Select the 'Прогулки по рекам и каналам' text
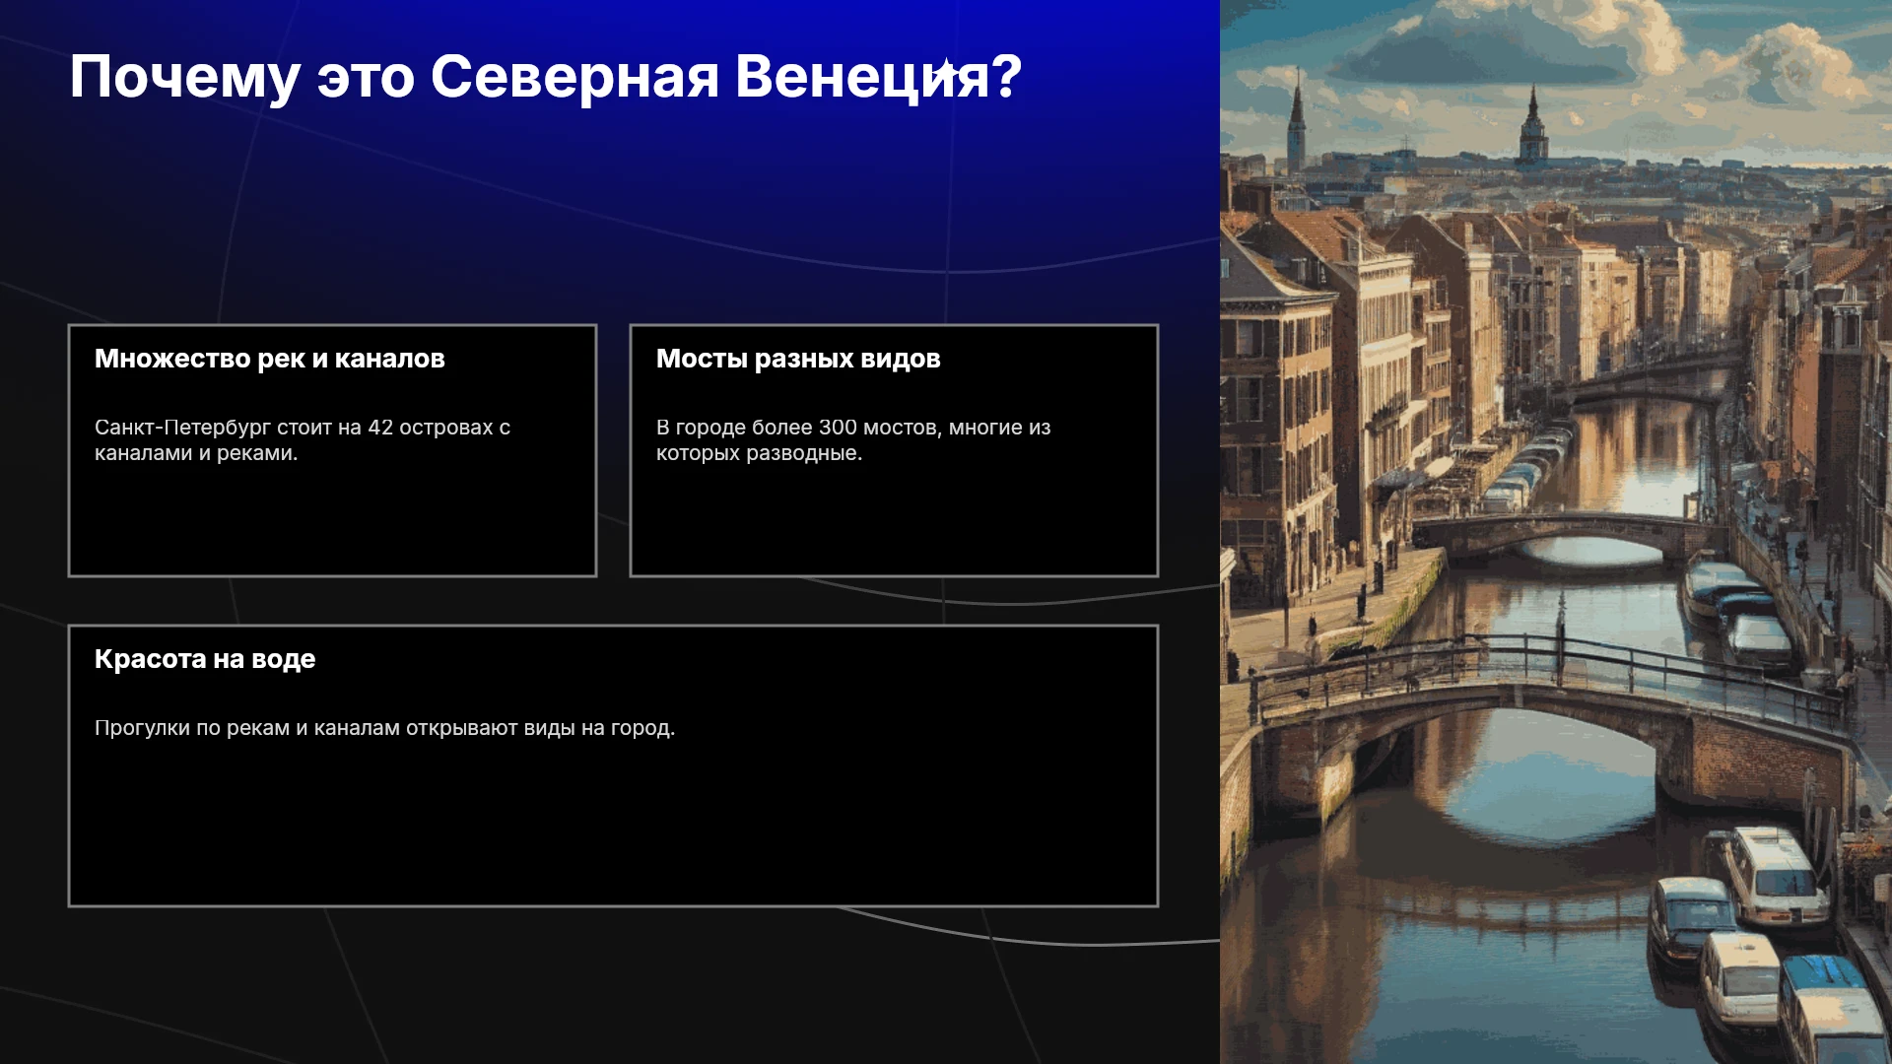 click(384, 728)
